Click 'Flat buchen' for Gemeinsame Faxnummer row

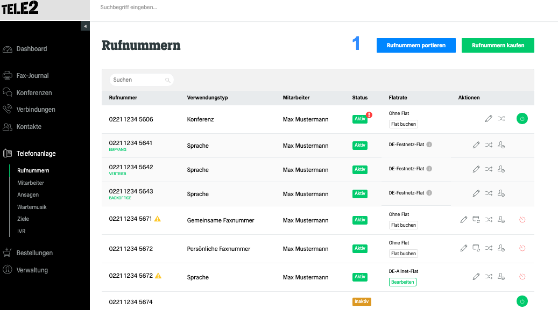[403, 225]
